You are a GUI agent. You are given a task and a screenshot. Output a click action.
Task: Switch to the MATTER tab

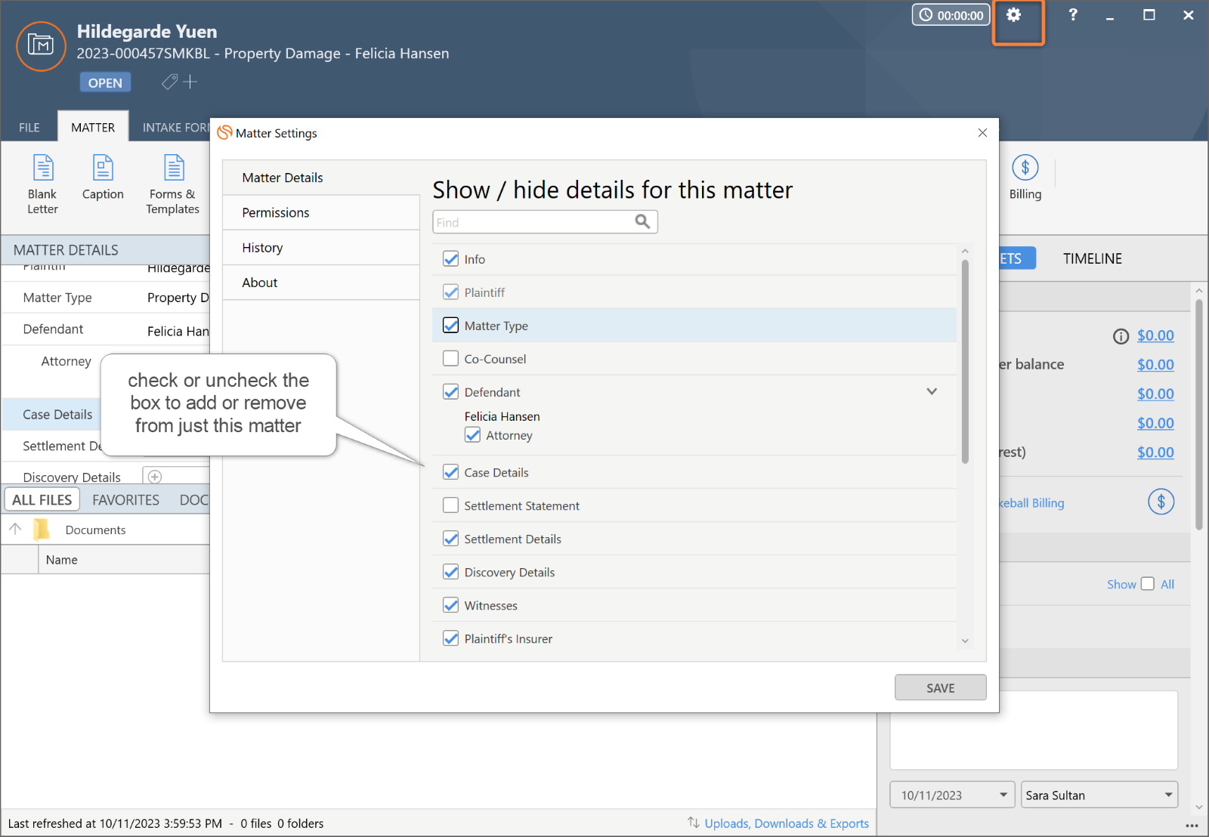coord(93,127)
